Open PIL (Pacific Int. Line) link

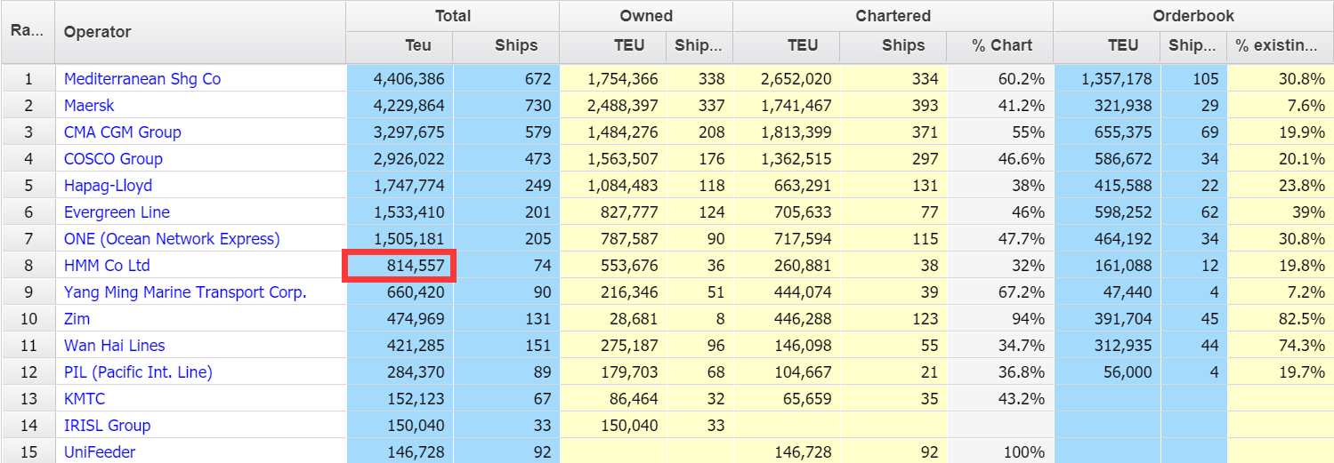coord(138,372)
